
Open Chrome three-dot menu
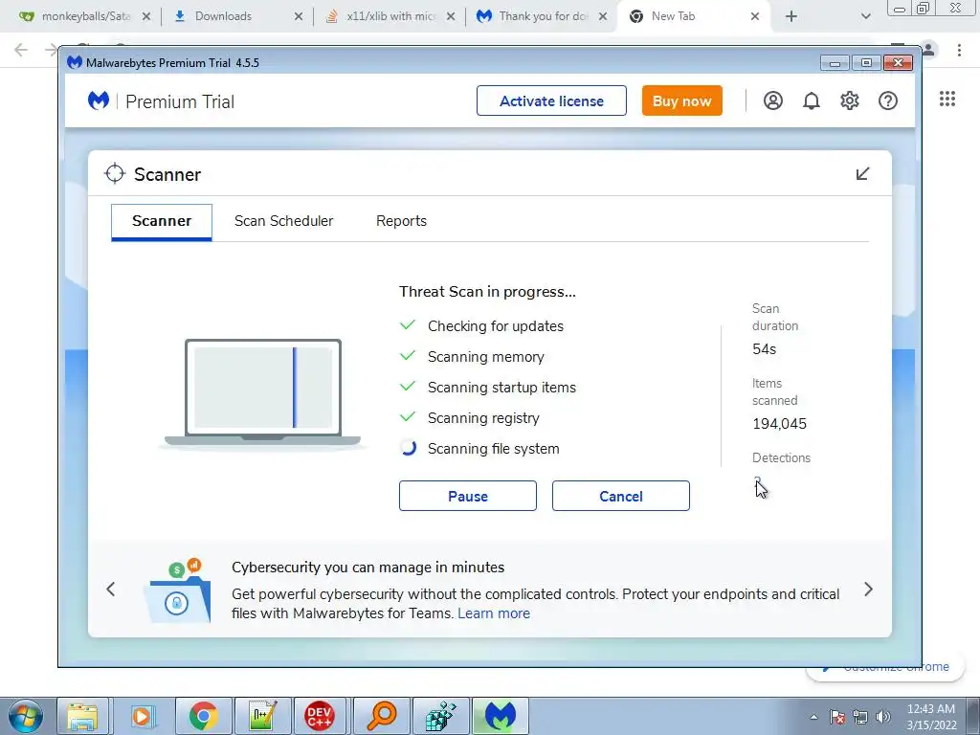tap(959, 50)
